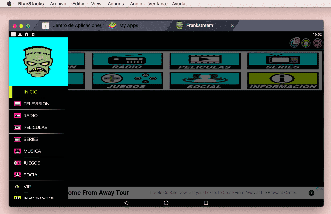Click the ad info icon on banner
The height and width of the screenshot is (214, 331).
tap(318, 189)
